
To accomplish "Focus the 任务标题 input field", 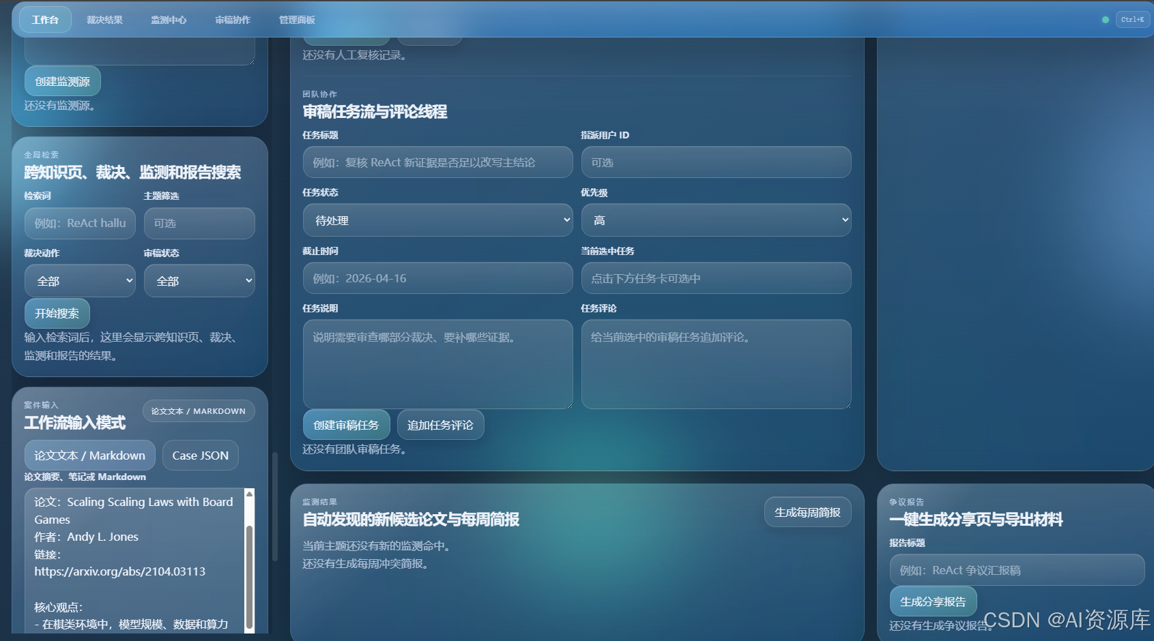I will 438,162.
